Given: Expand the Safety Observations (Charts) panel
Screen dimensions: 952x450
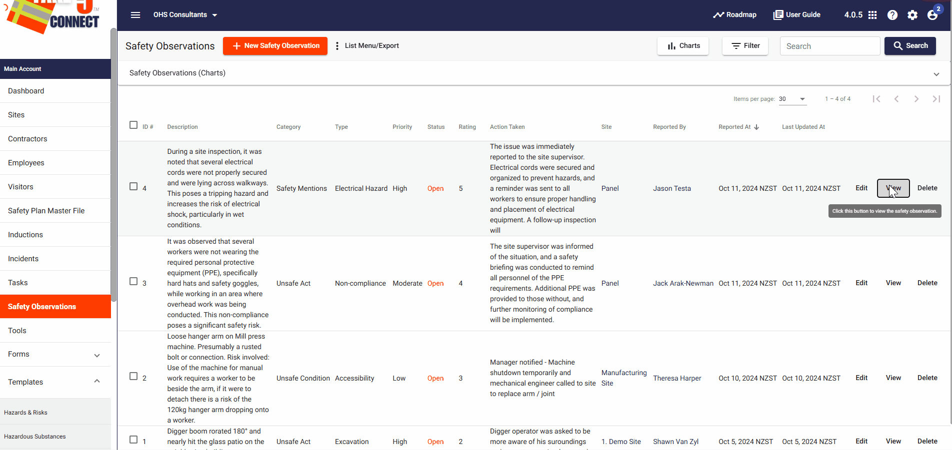Looking at the screenshot, I should [x=534, y=73].
